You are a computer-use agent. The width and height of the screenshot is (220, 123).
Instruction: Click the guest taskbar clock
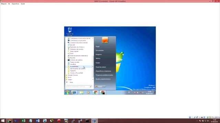coord(150,93)
